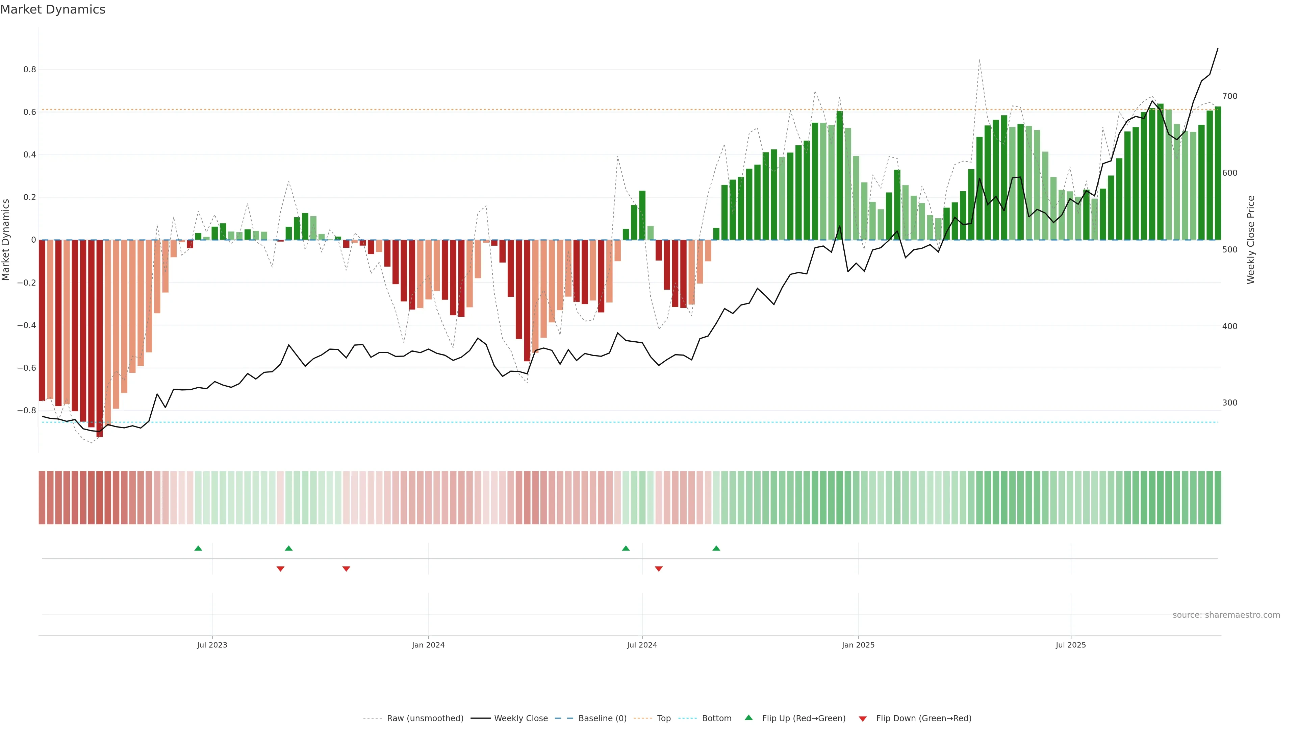The height and width of the screenshot is (730, 1297).
Task: Toggle the Weekly Close legend entry
Action: (x=520, y=719)
